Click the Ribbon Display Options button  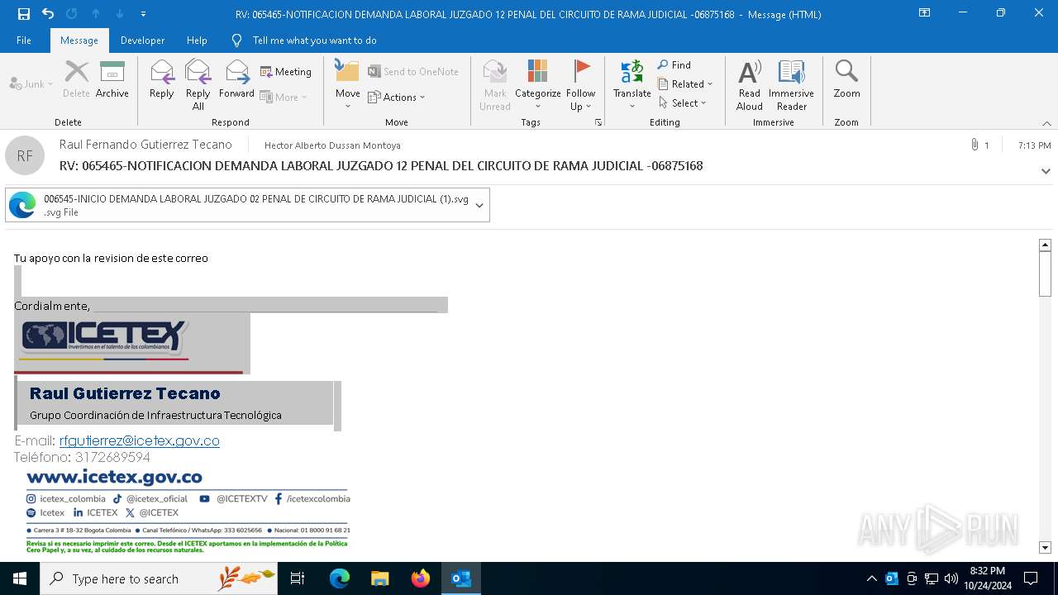[x=924, y=13]
